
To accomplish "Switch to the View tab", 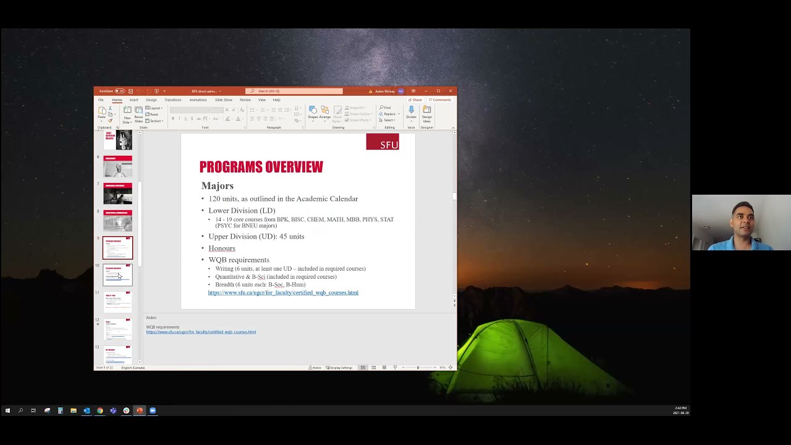I will pos(262,100).
